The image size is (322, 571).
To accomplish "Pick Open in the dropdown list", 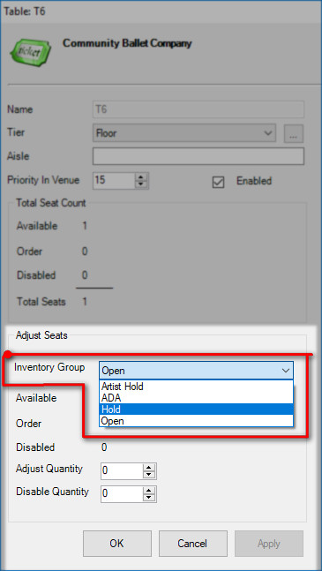I will point(196,421).
